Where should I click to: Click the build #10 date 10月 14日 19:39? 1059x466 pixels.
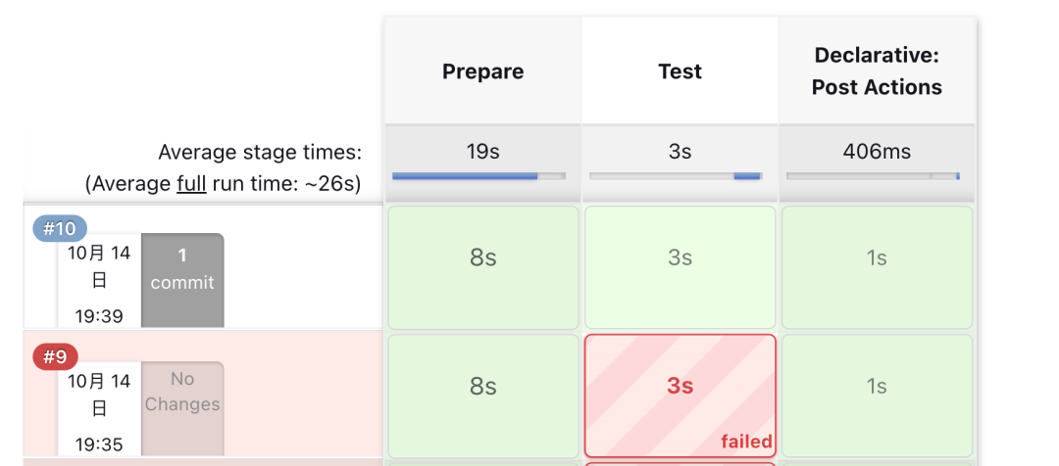pyautogui.click(x=99, y=284)
